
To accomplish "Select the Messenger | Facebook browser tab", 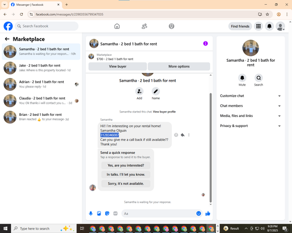I will 36,5.
